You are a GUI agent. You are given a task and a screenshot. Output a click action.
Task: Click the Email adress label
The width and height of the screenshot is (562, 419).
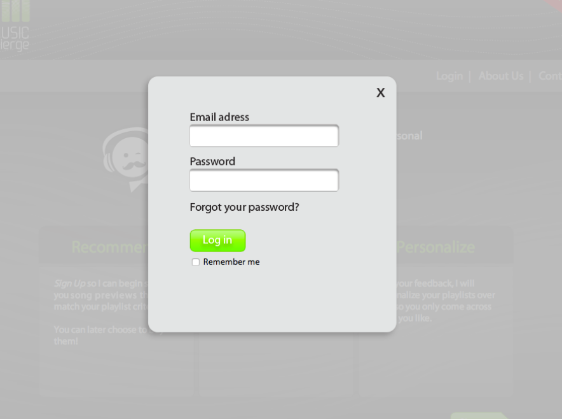219,117
